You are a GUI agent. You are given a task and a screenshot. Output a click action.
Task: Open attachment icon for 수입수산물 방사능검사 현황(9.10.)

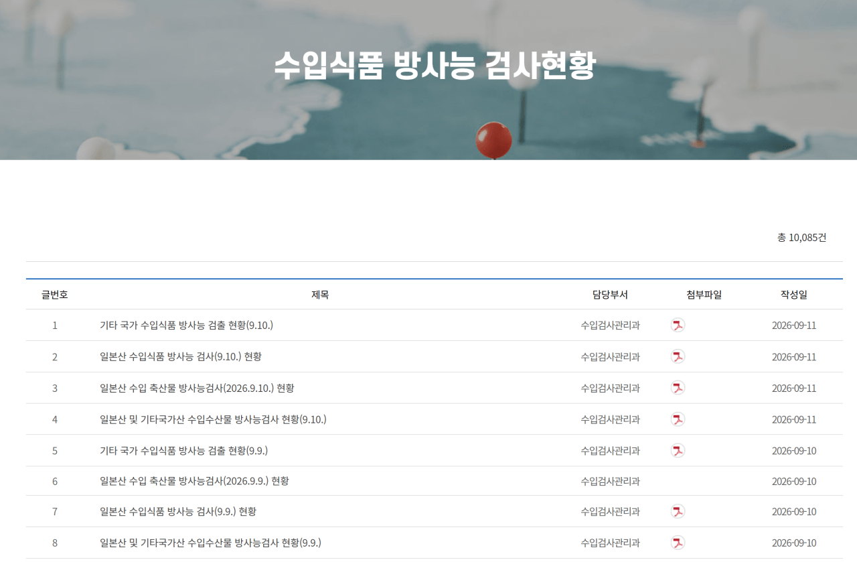pyautogui.click(x=678, y=419)
